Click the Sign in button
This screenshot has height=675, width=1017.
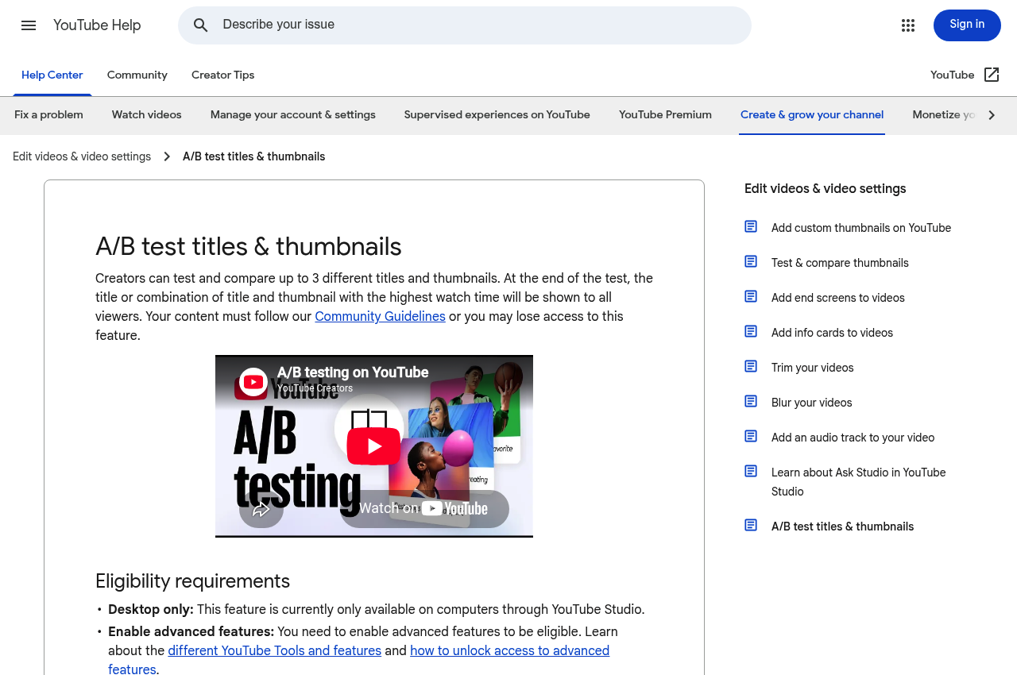[x=967, y=25]
